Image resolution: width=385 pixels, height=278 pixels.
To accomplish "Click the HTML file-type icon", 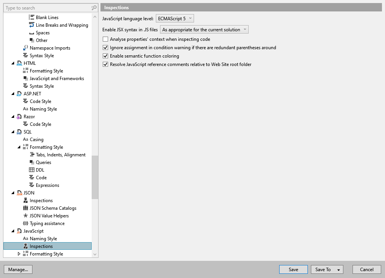I will [19, 63].
